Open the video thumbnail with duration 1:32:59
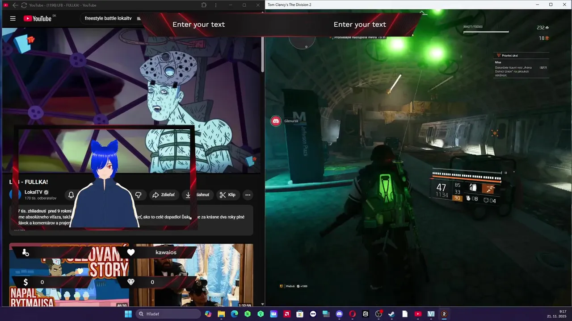This screenshot has width=572, height=321. pyautogui.click(x=194, y=275)
